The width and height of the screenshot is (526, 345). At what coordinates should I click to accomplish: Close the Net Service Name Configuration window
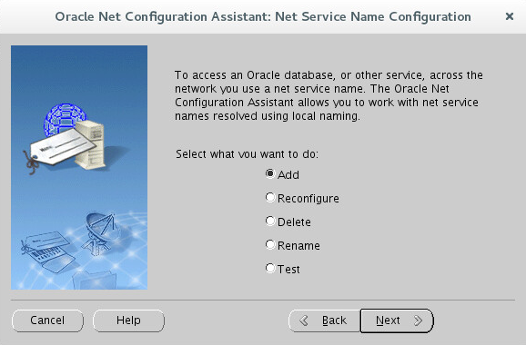tap(510, 16)
